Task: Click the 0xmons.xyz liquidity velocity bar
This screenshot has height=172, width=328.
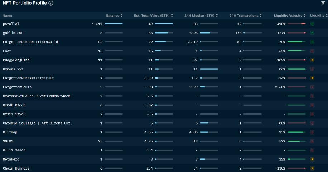Action: 296,69
